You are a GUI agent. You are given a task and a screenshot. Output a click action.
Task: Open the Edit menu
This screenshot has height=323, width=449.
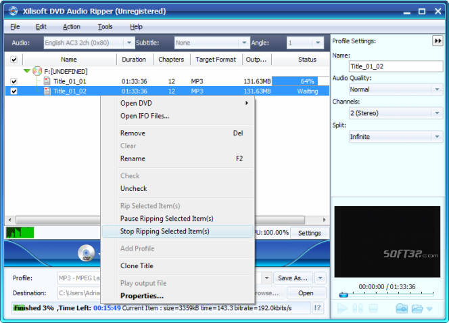[41, 26]
